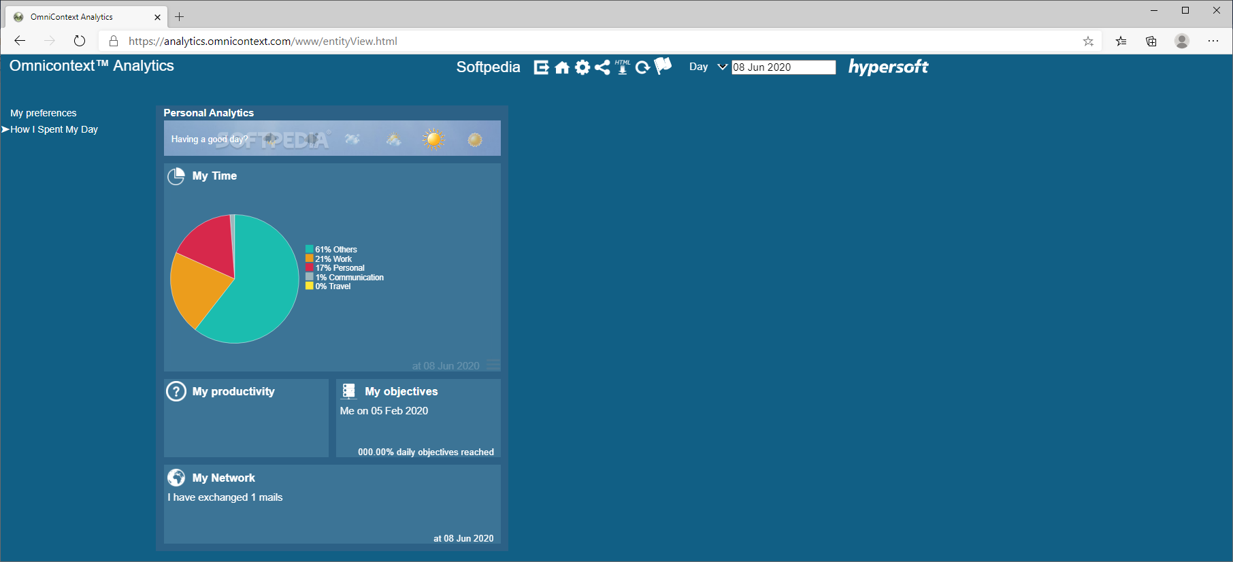
Task: Click the My Network globe icon
Action: click(x=176, y=478)
